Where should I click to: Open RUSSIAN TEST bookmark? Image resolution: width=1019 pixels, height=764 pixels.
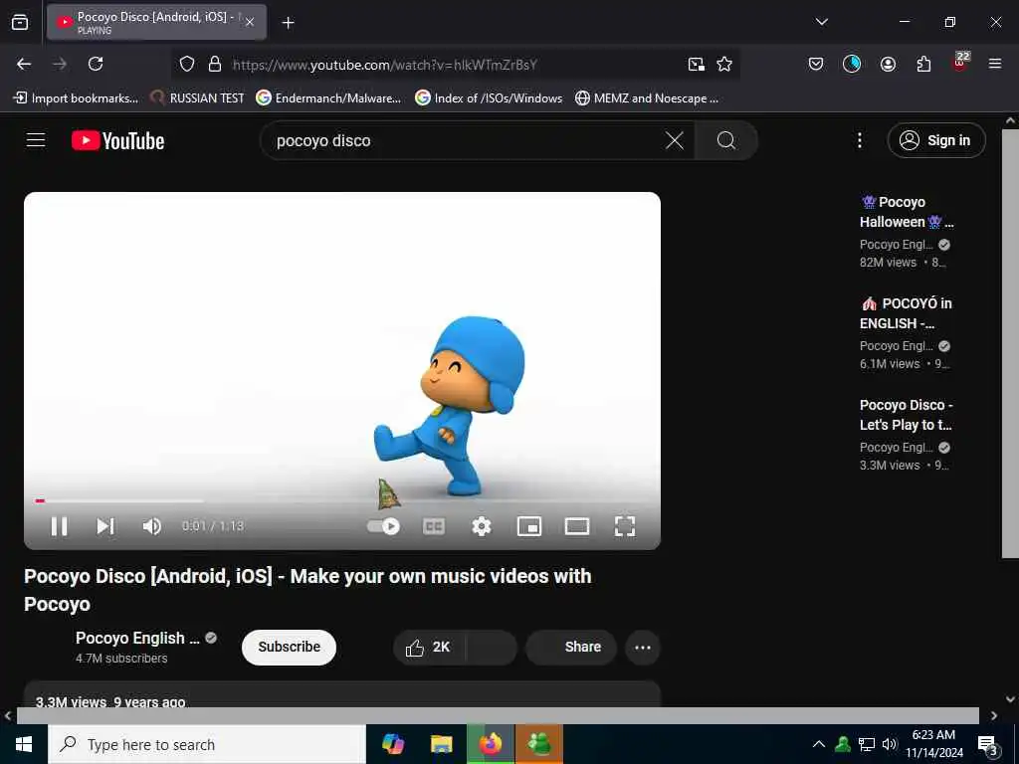(x=197, y=98)
